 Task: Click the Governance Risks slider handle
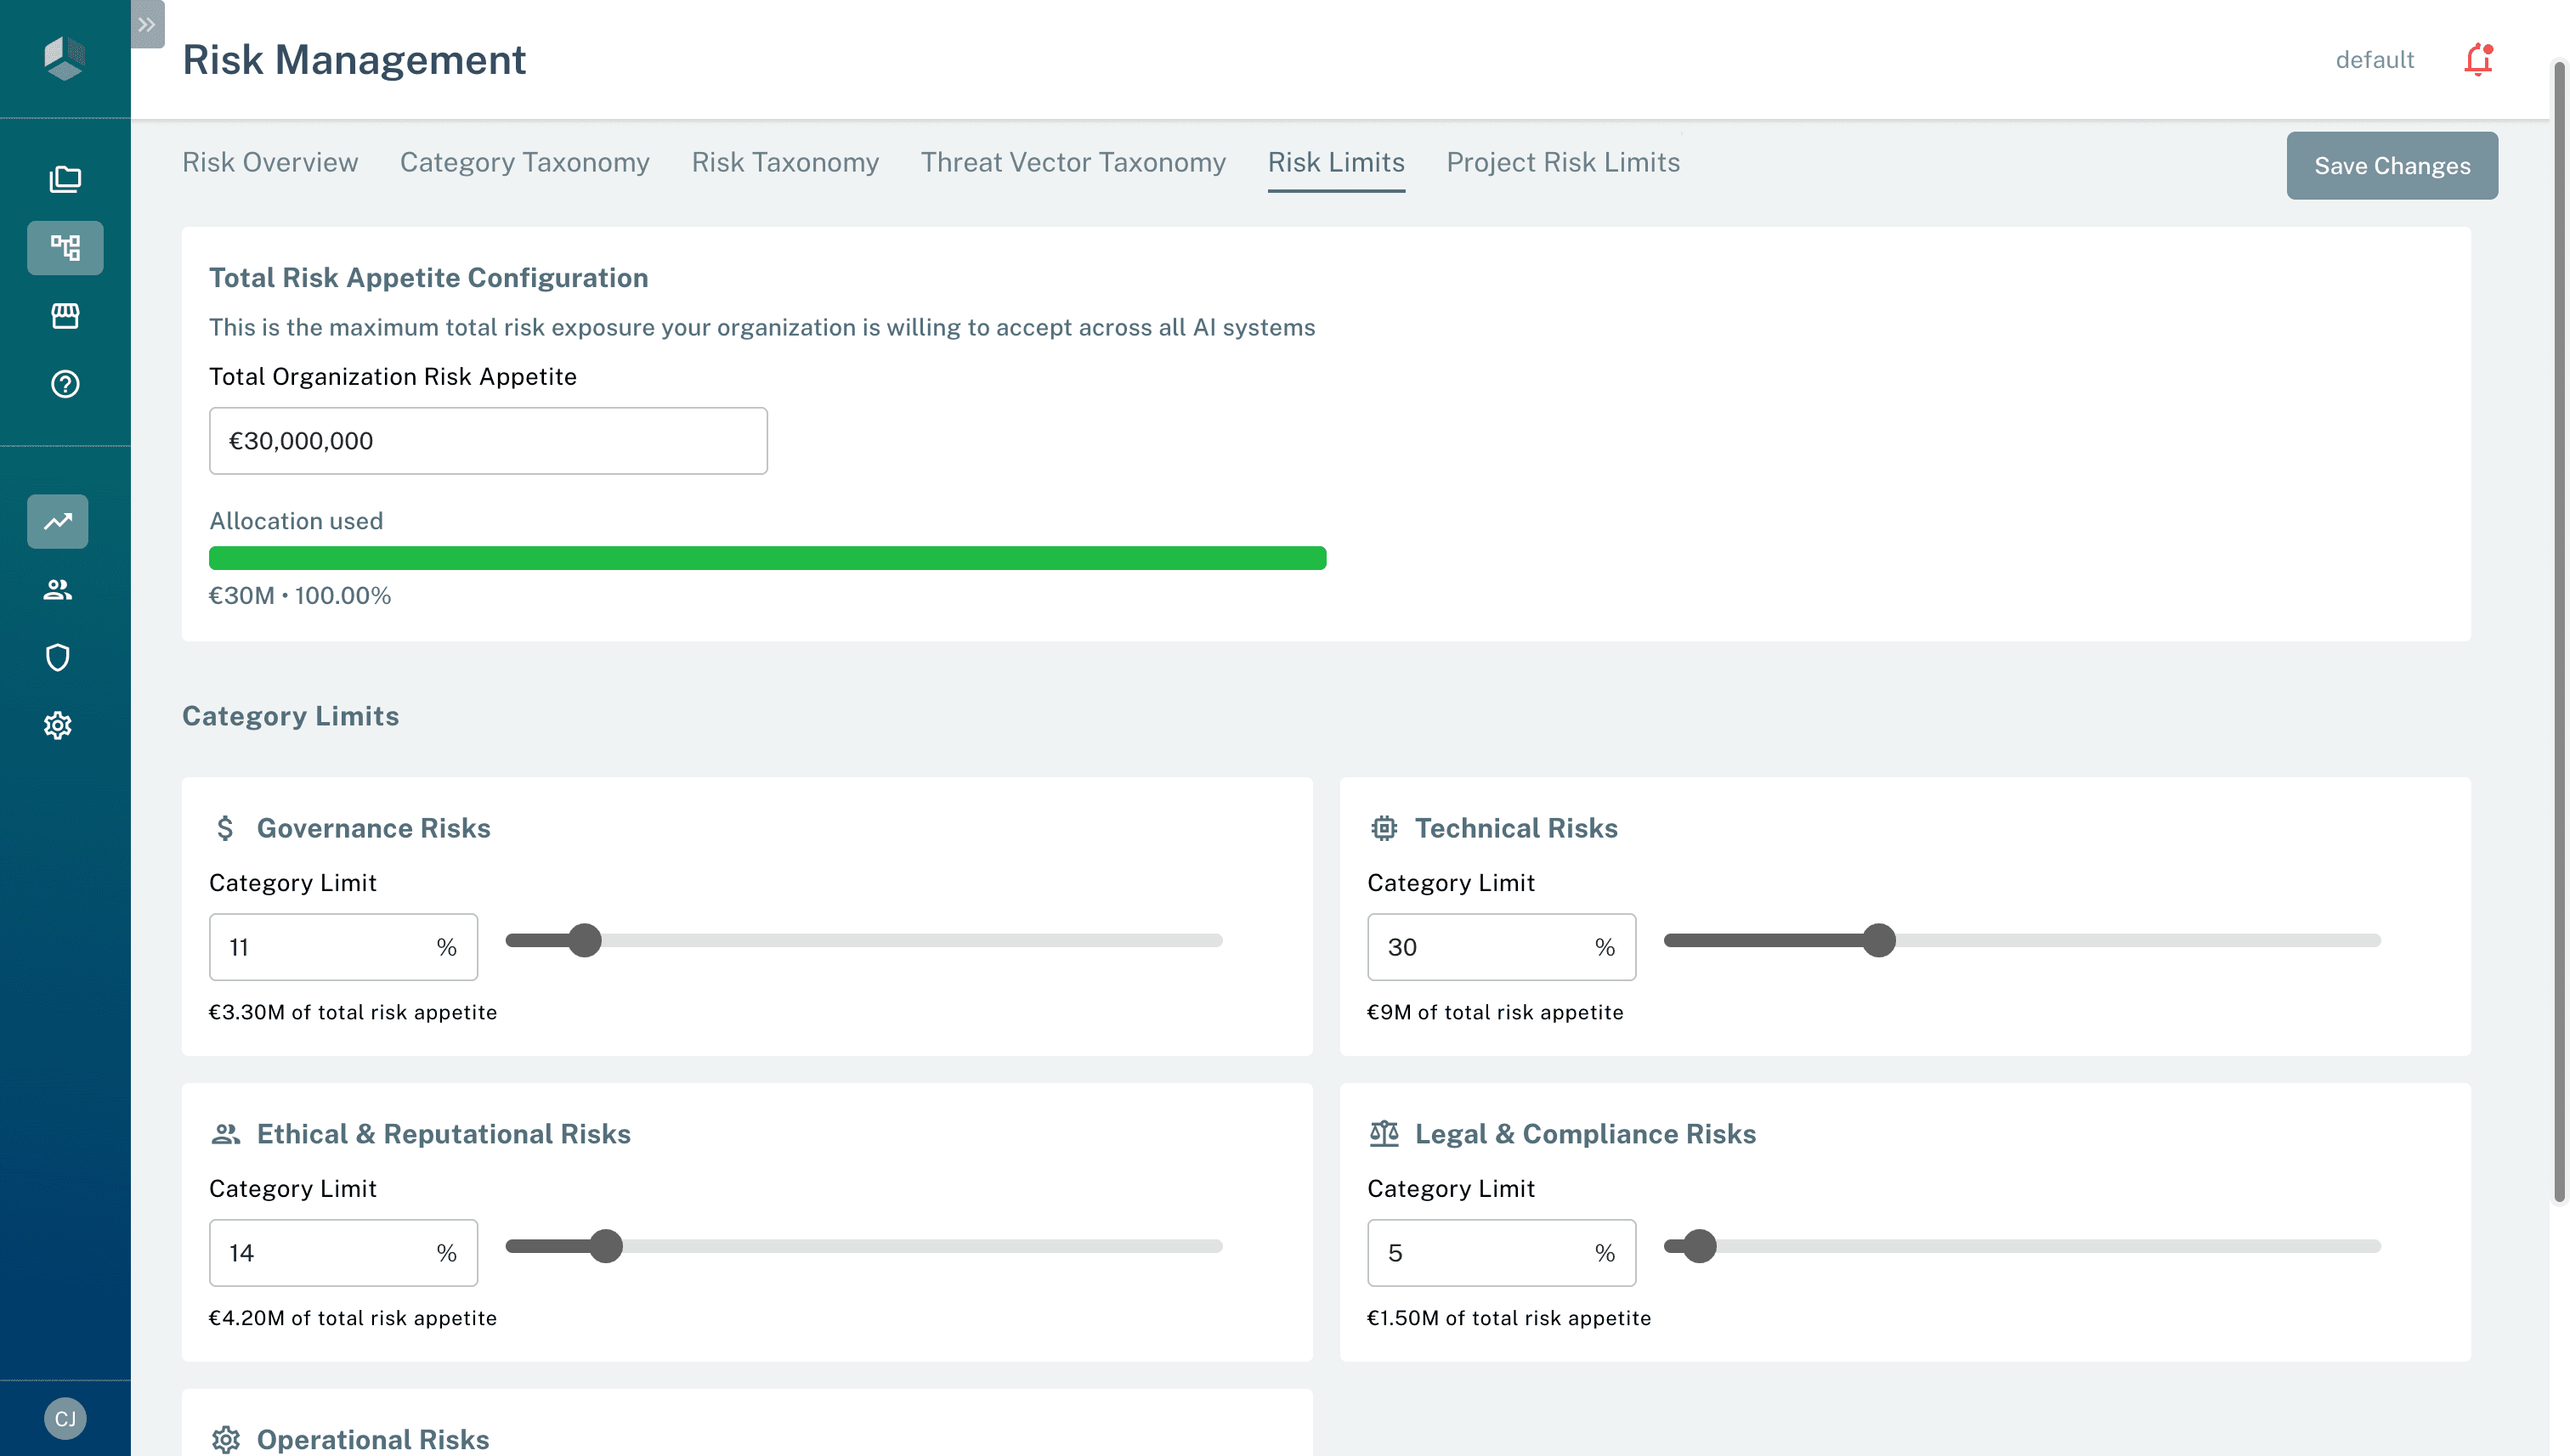pyautogui.click(x=584, y=940)
